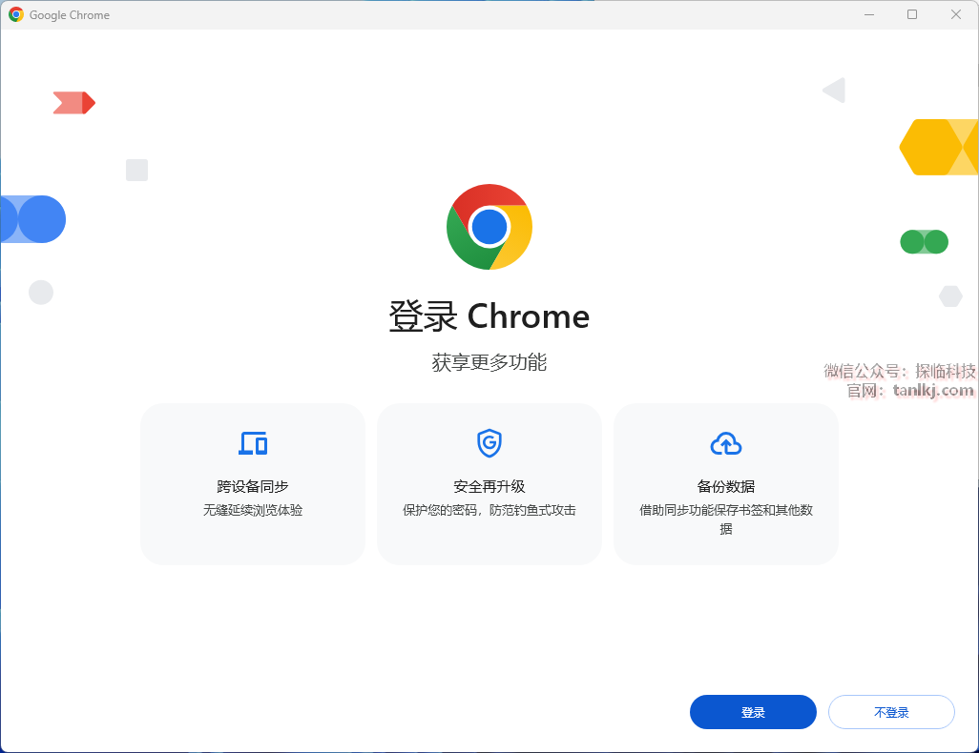Click the green pill-shaped decoration
The width and height of the screenshot is (979, 753).
924,242
